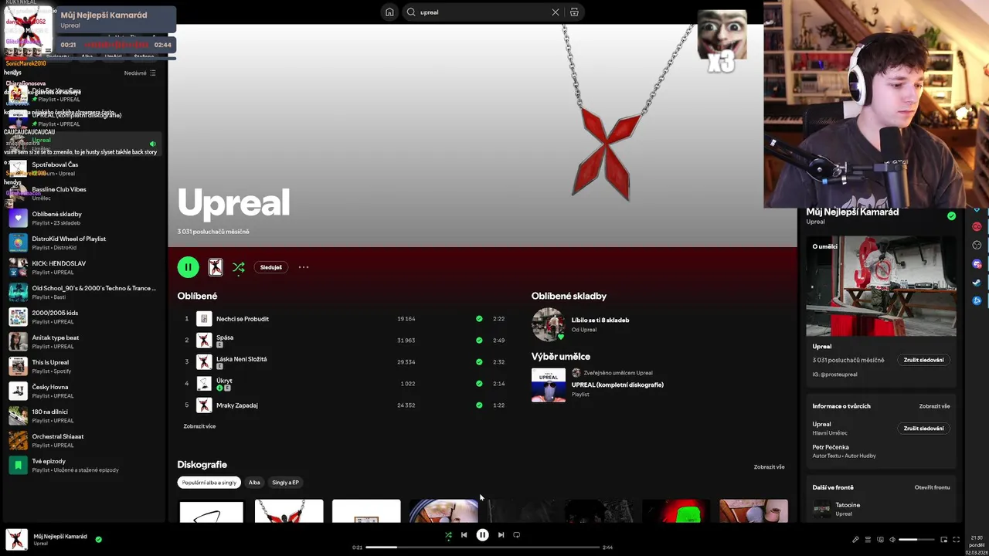The height and width of the screenshot is (556, 989).
Task: Clear the search field with the X icon
Action: 555,12
